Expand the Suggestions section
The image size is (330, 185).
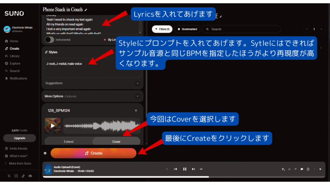92,83
